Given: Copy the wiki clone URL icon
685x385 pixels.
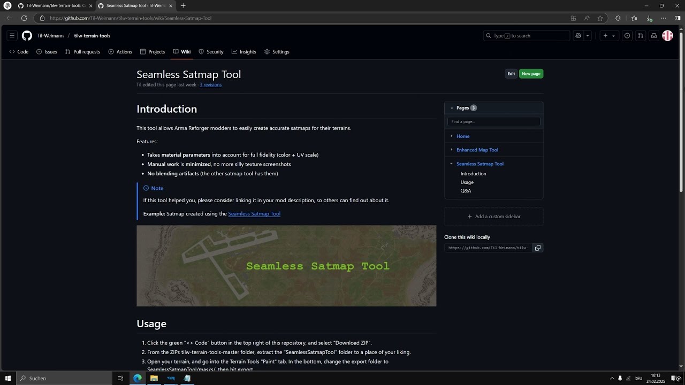Looking at the screenshot, I should coord(538,248).
